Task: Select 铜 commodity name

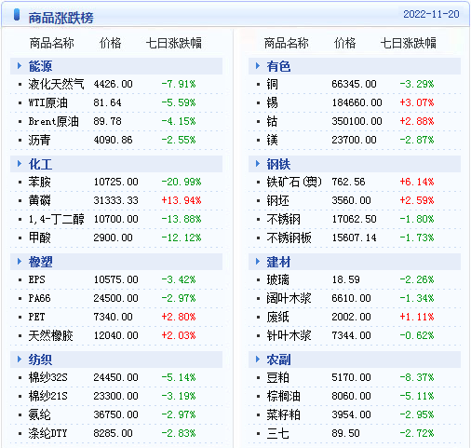Action: [x=272, y=84]
